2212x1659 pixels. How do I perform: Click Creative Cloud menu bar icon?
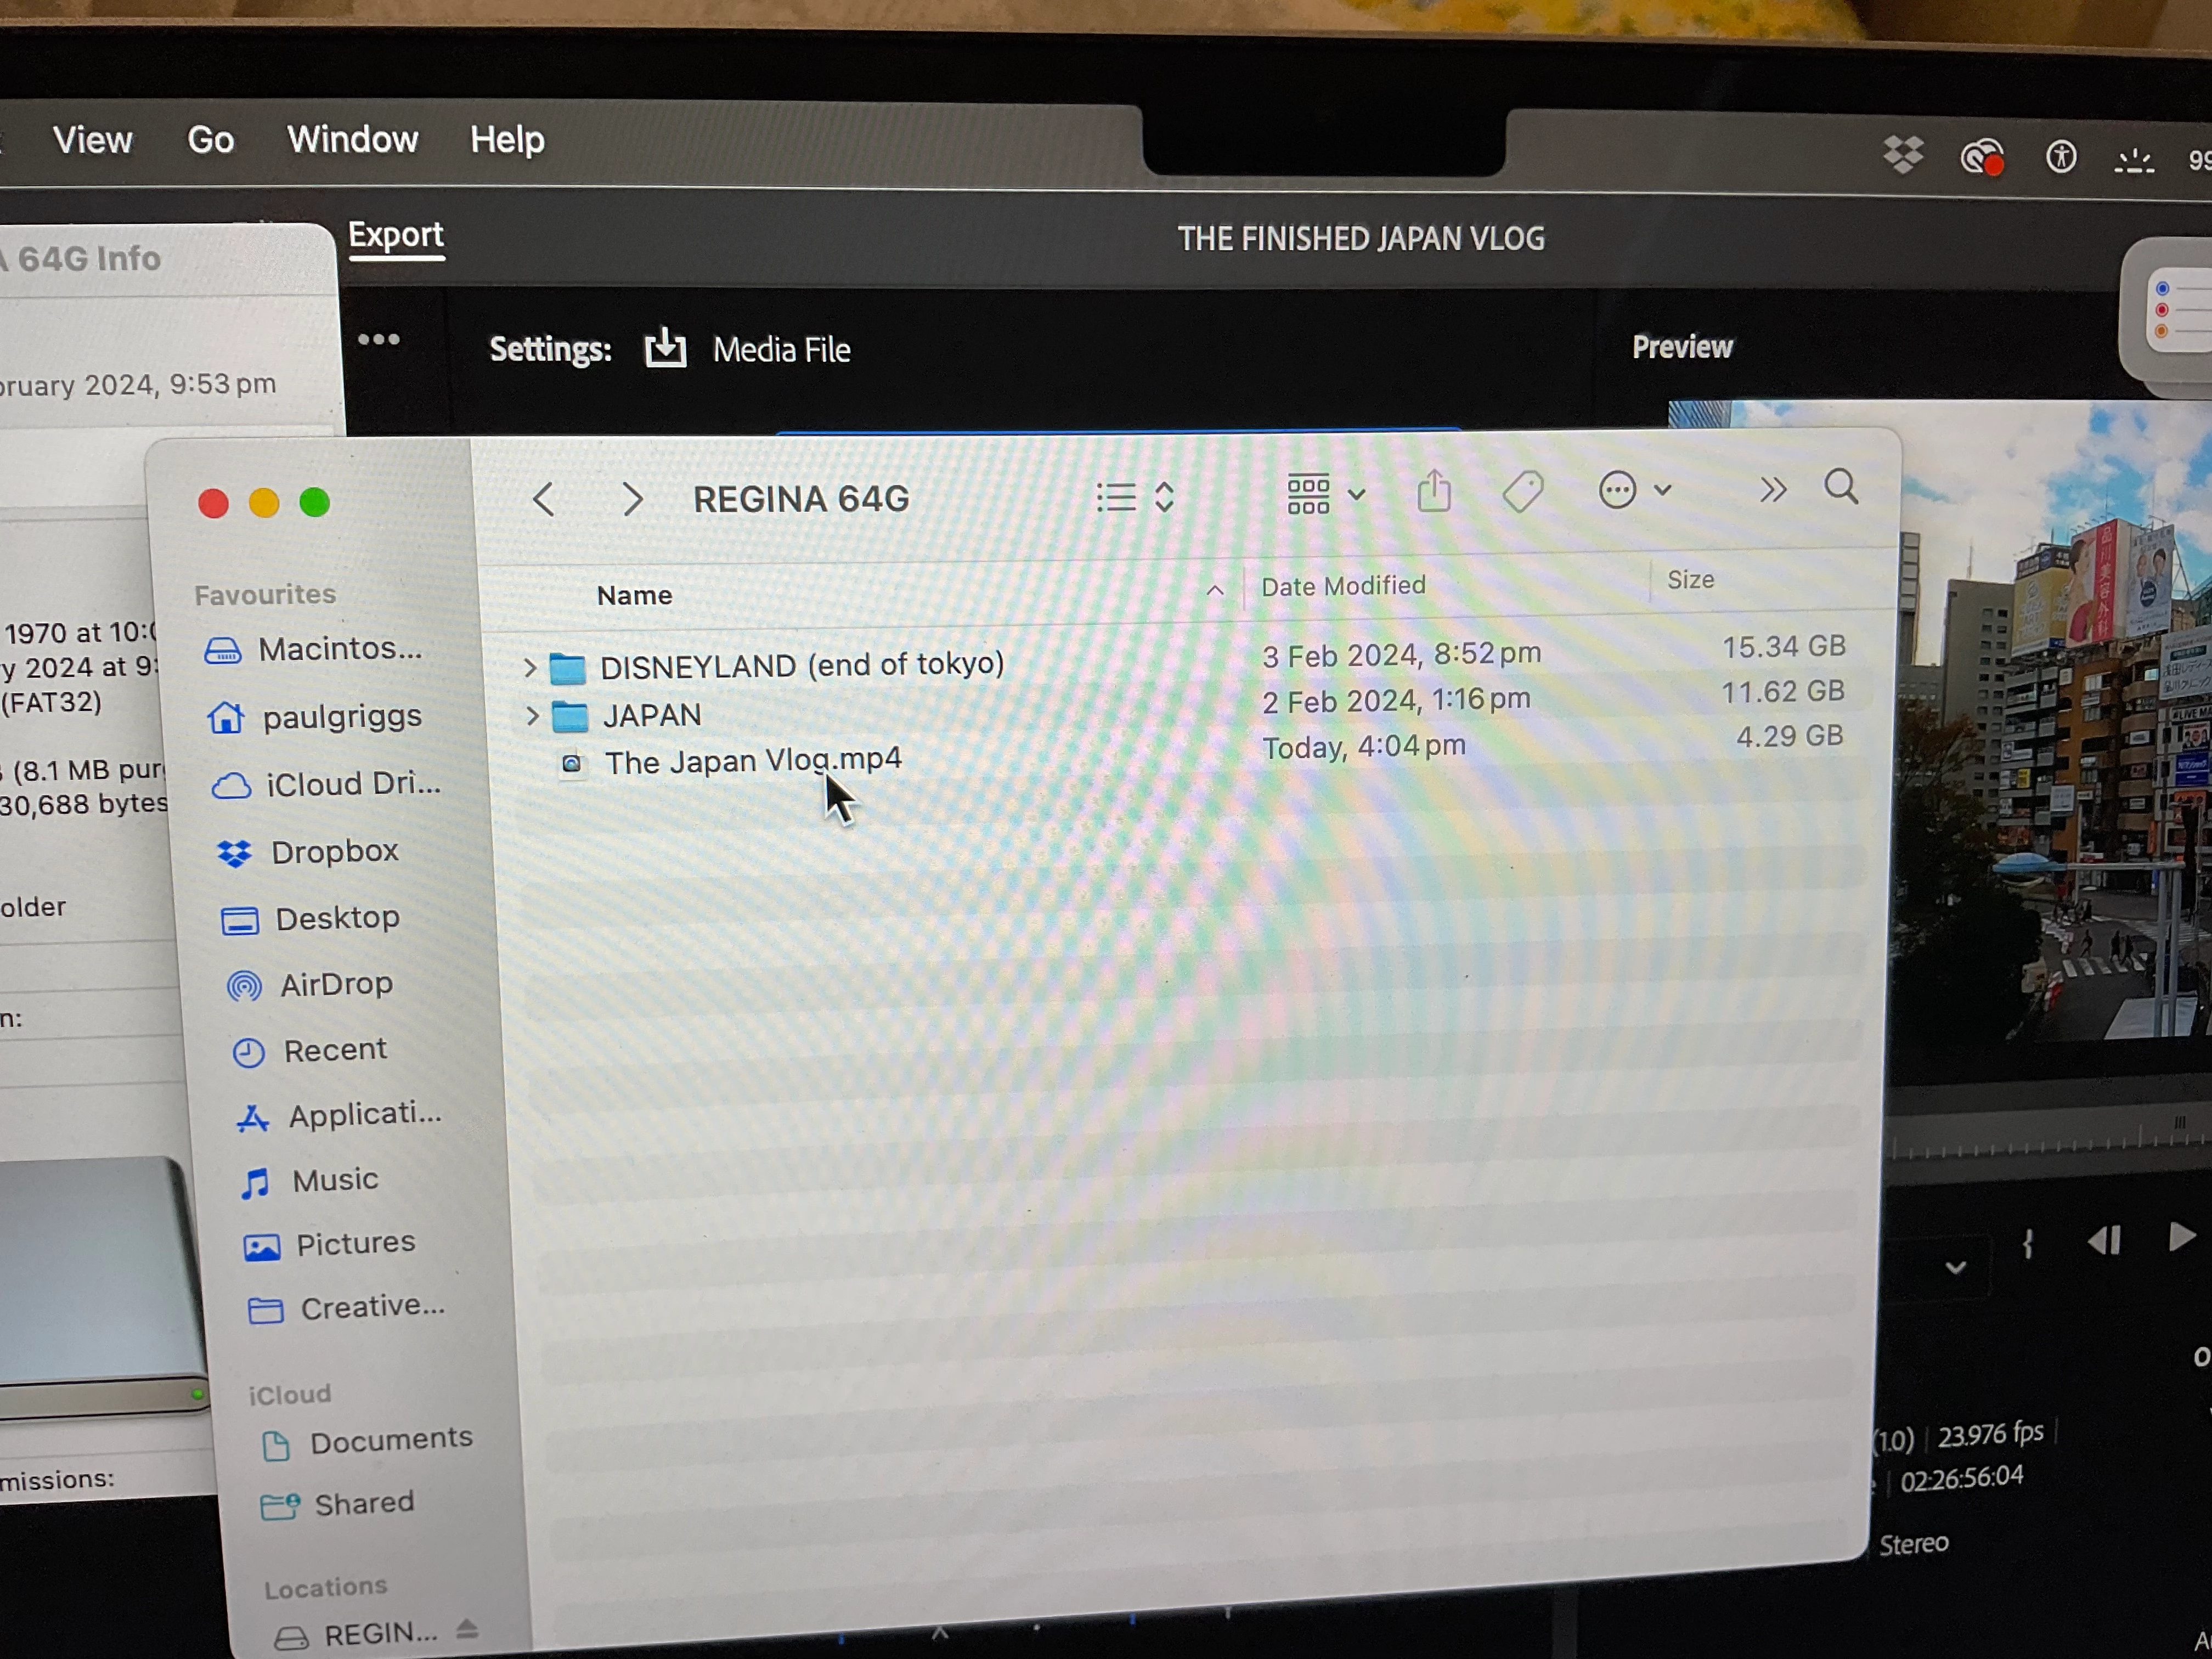coord(1981,157)
